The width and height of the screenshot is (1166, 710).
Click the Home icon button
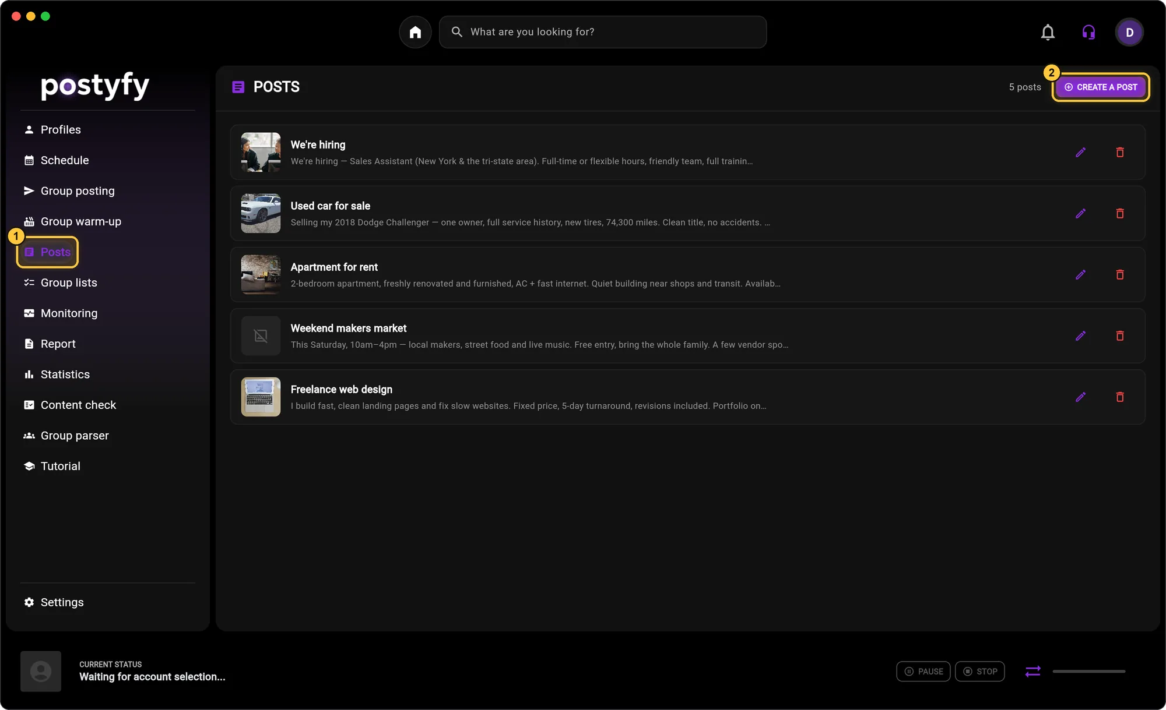coord(415,32)
